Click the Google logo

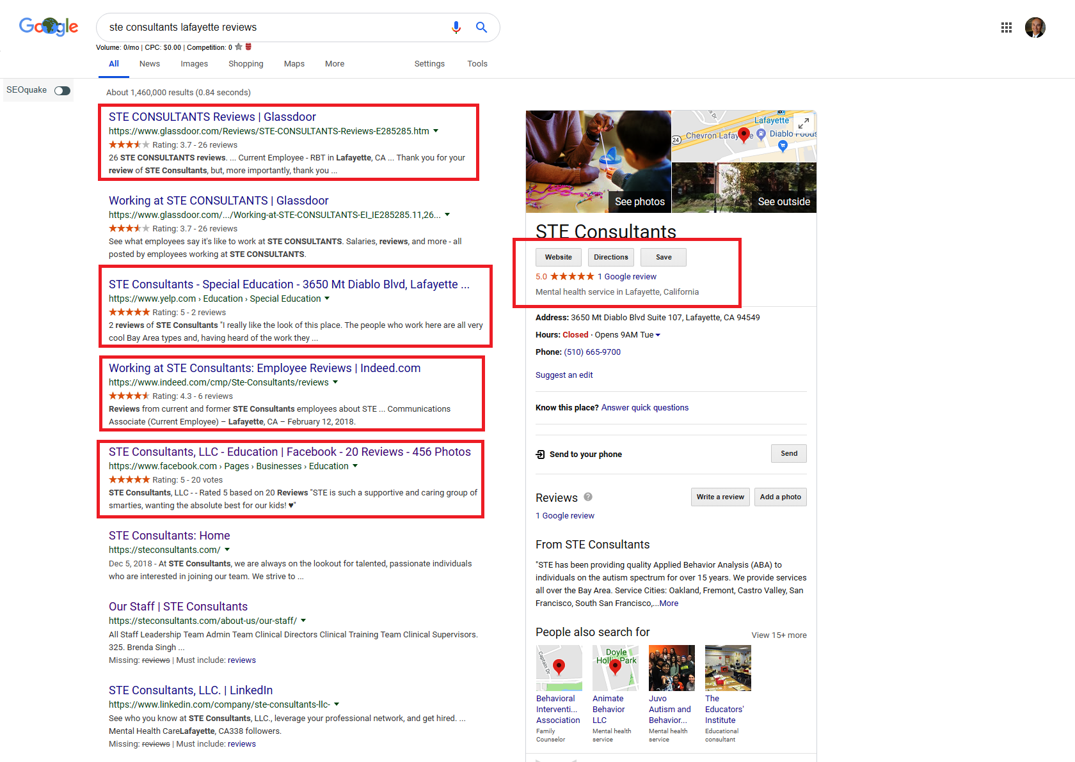click(x=49, y=26)
